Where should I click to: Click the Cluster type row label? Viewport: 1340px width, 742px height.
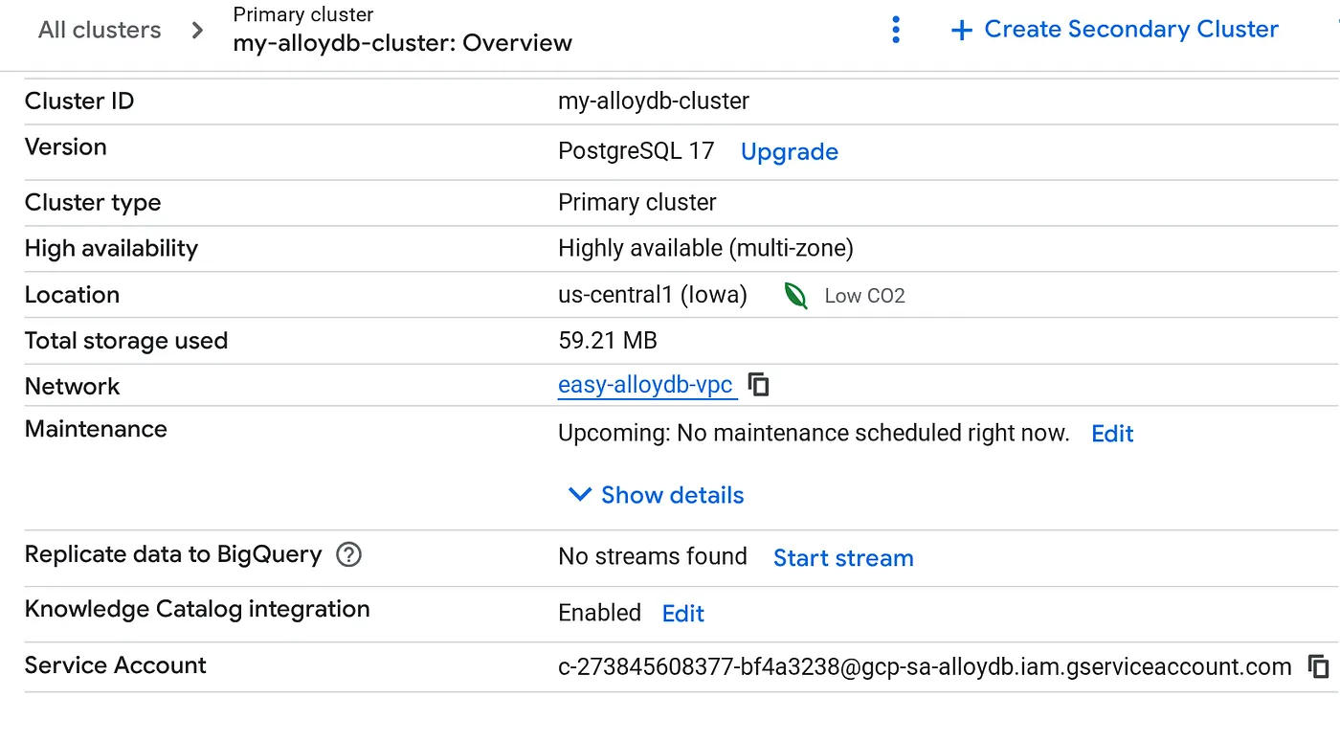(x=93, y=203)
